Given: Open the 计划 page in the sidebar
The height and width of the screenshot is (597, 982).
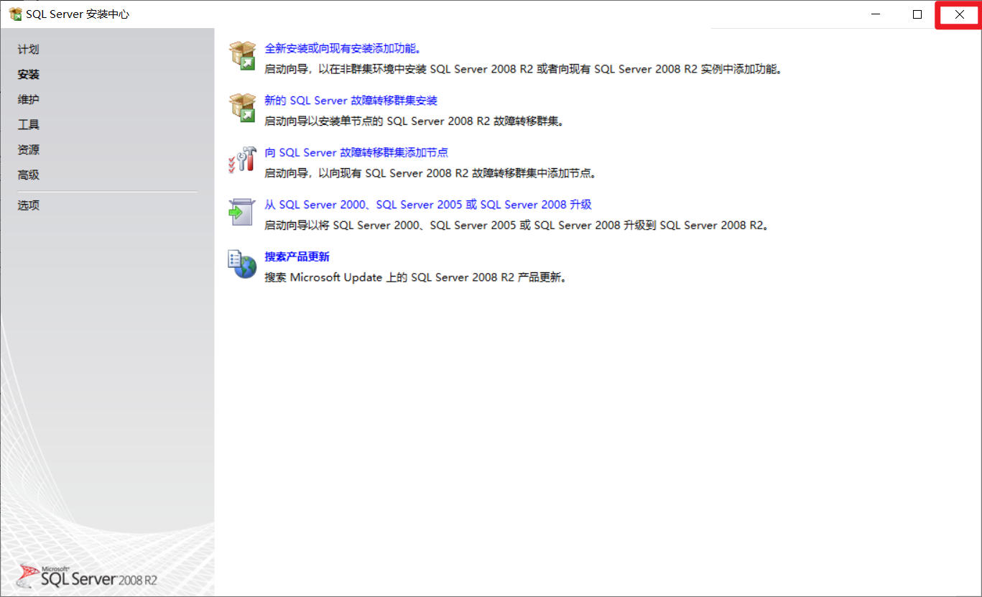Looking at the screenshot, I should pos(29,50).
